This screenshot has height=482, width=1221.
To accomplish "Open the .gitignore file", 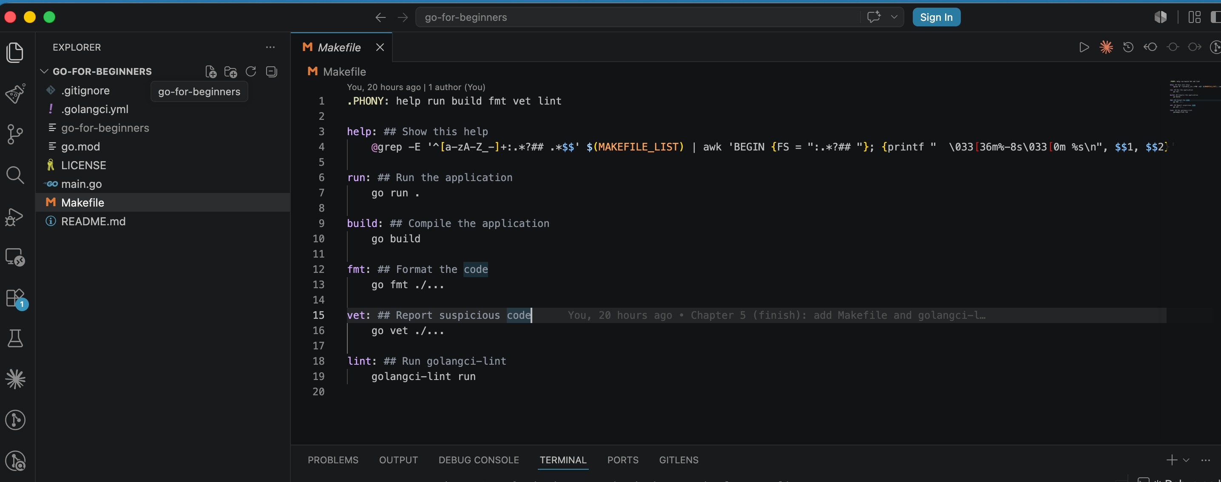I will coord(162,91).
